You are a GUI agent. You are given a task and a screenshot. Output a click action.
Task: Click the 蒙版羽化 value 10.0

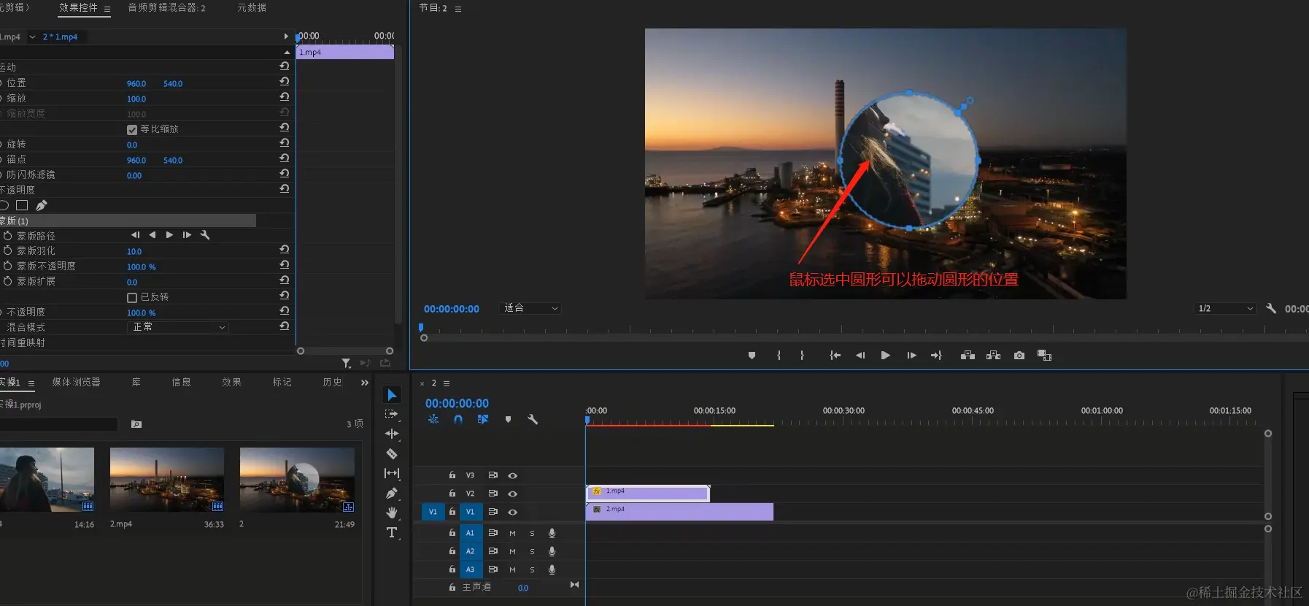(x=134, y=251)
